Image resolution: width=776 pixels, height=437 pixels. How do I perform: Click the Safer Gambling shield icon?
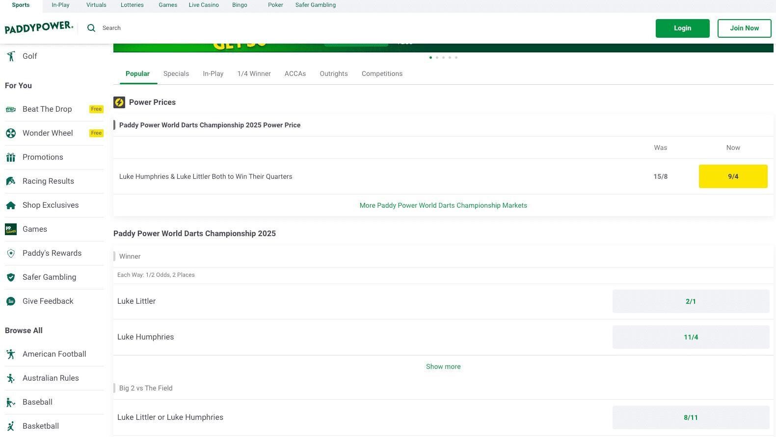(11, 277)
